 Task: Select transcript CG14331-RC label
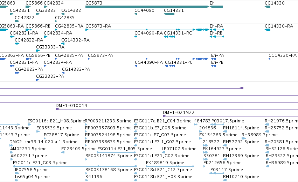pos(178,33)
